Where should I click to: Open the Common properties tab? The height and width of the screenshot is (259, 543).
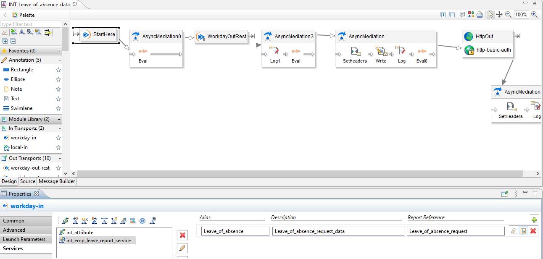(26, 221)
